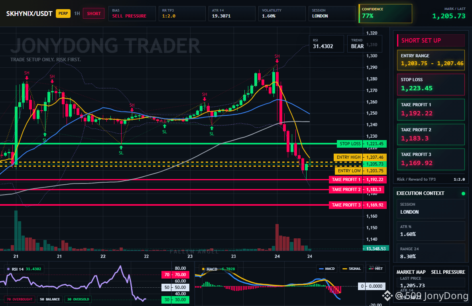Click the MACD -6.7028 indicator label

click(218, 269)
